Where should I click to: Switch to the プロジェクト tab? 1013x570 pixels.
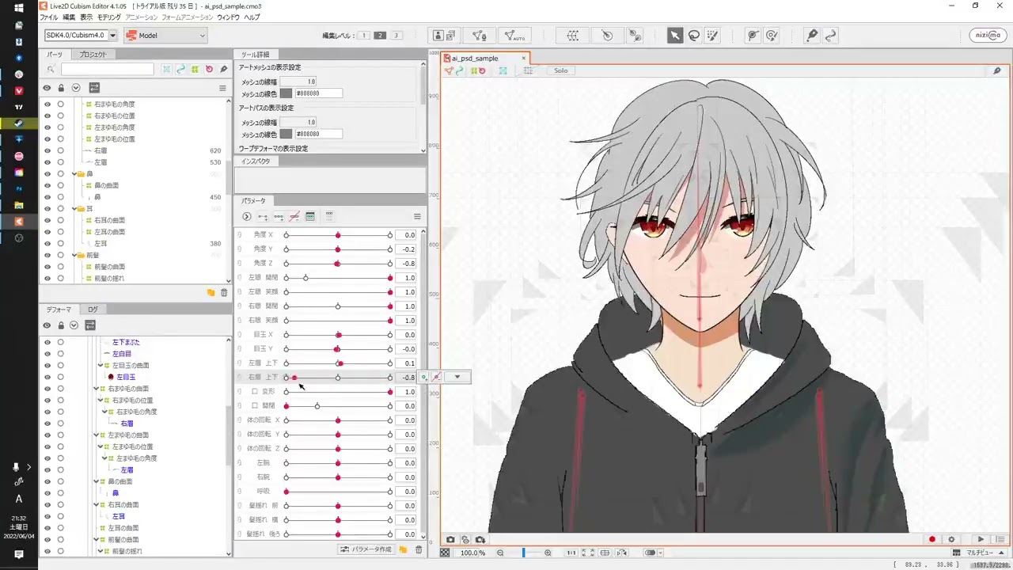93,55
